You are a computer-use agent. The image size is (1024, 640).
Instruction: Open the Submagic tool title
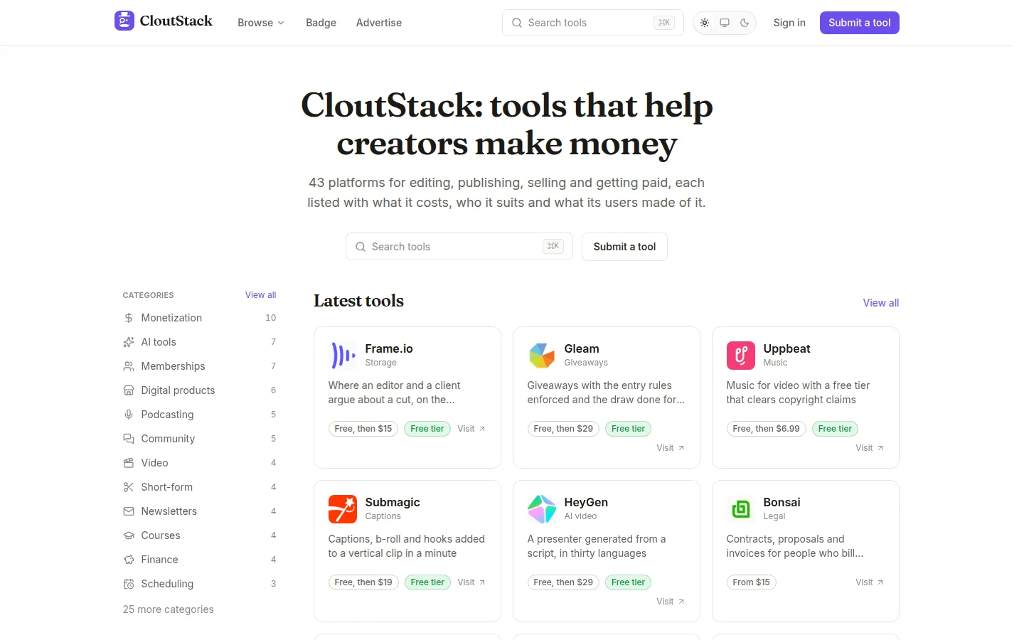tap(393, 502)
